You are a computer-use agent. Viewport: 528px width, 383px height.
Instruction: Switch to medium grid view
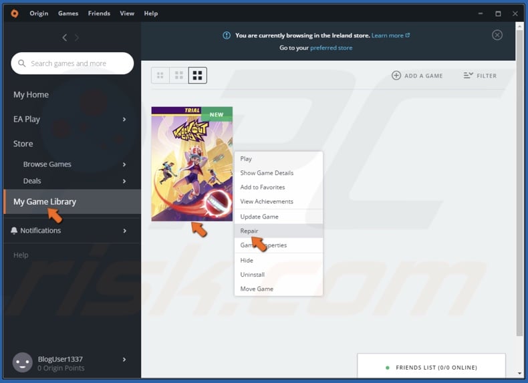(x=179, y=75)
